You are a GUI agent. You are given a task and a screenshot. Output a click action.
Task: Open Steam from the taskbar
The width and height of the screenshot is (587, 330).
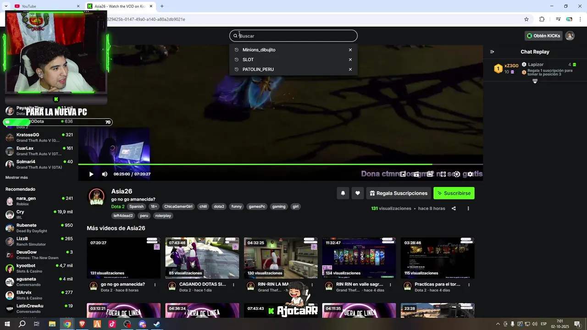click(157, 324)
